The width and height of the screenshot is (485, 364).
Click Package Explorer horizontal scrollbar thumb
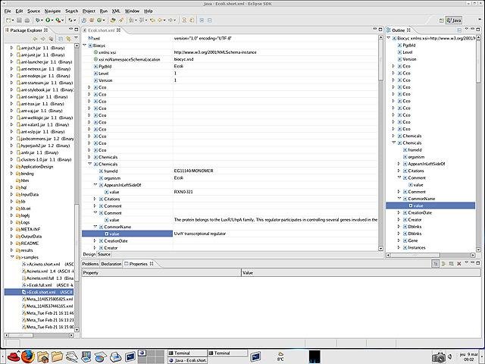point(21,335)
